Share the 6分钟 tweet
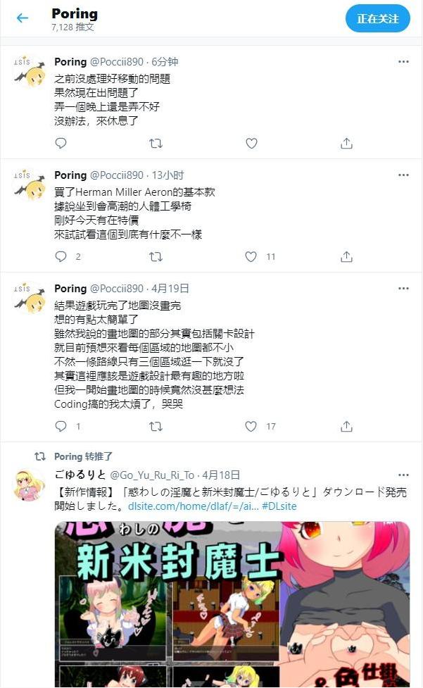The width and height of the screenshot is (423, 688). [x=346, y=143]
